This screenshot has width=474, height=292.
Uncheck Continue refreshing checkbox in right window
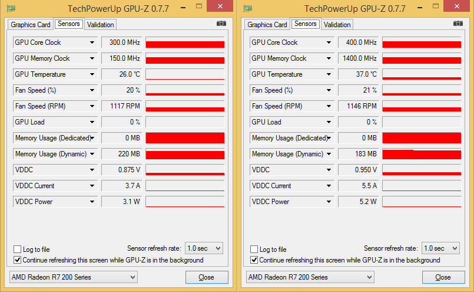[x=254, y=260]
